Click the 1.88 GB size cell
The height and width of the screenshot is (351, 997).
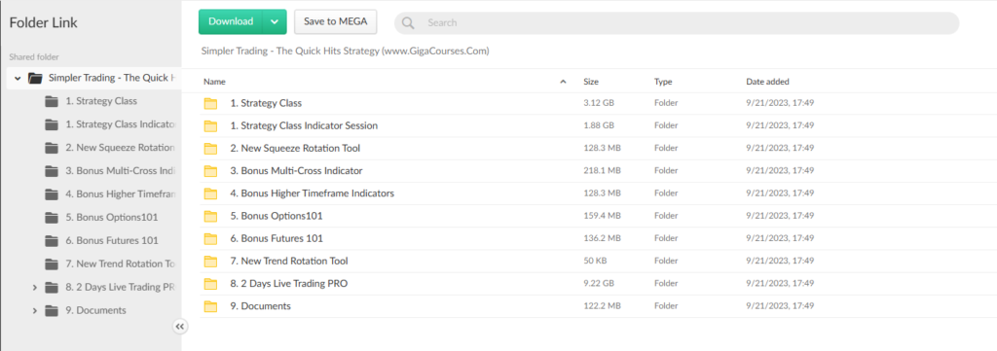point(599,125)
